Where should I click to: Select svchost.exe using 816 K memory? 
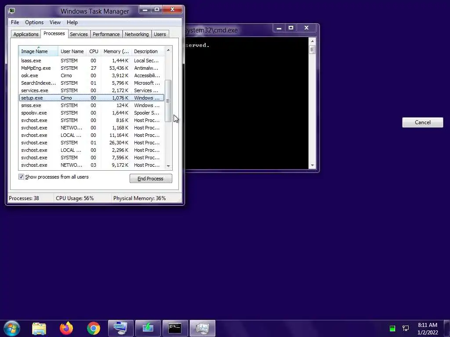pos(91,120)
